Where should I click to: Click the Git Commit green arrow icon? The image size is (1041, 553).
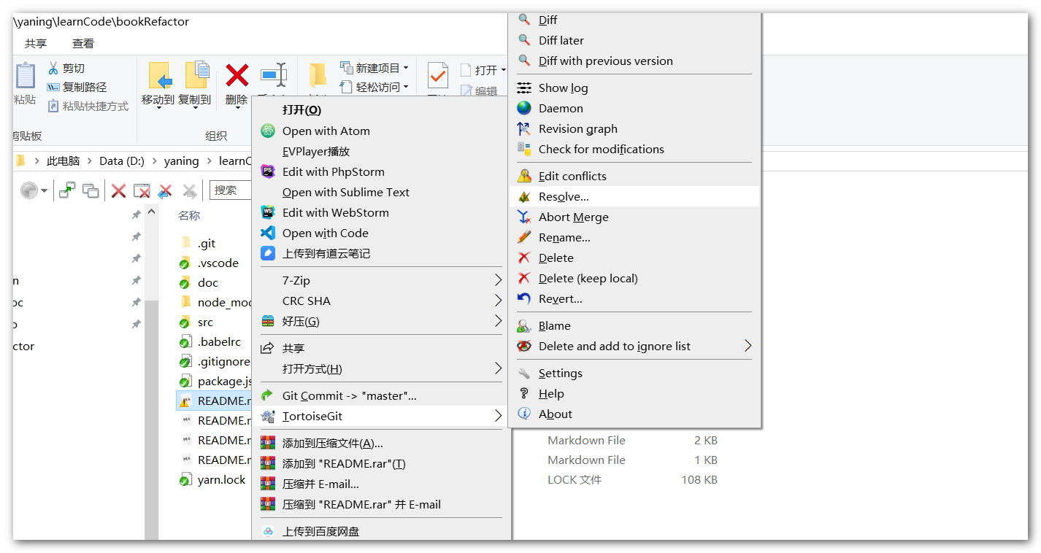(x=268, y=395)
